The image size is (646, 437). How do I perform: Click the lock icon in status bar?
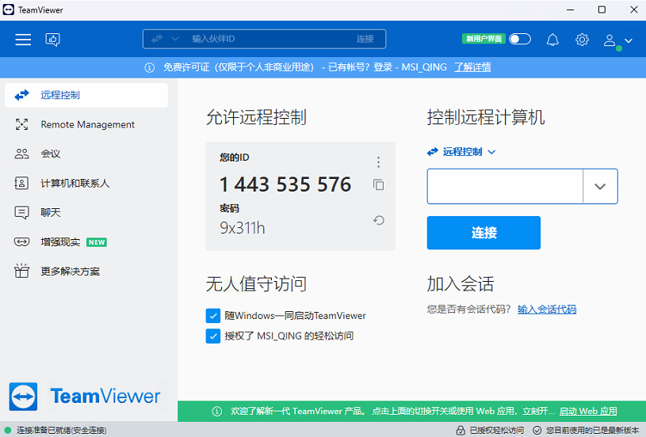click(x=461, y=431)
